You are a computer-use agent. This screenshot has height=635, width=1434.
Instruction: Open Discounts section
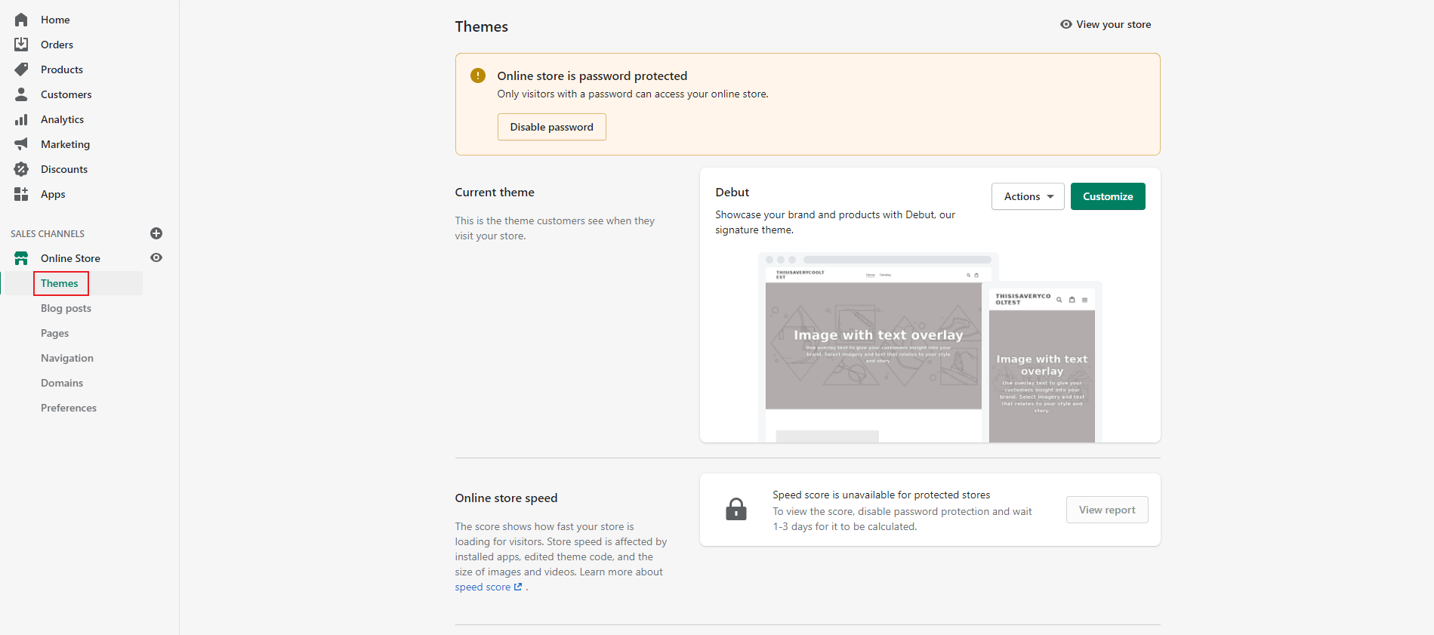(64, 169)
